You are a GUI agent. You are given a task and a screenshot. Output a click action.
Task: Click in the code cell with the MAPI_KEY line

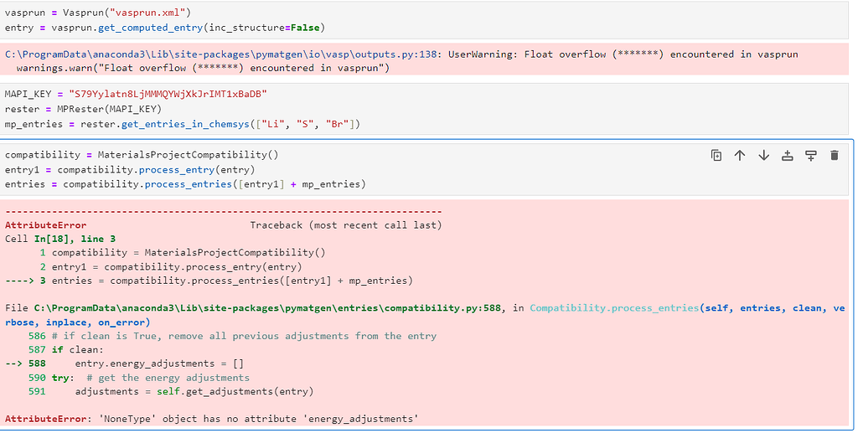[x=424, y=109]
